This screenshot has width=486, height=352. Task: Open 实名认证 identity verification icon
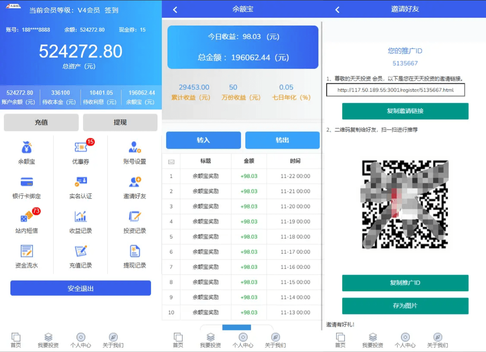coord(81,182)
